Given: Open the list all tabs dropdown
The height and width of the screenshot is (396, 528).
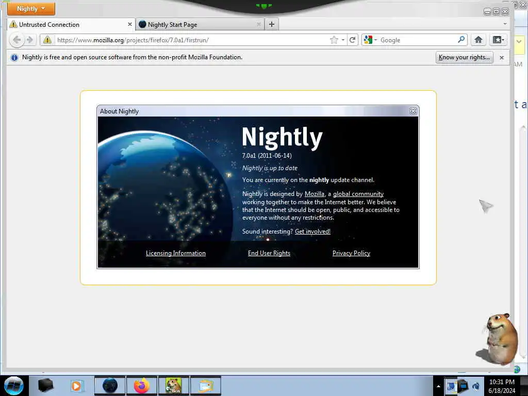Looking at the screenshot, I should click(x=505, y=24).
